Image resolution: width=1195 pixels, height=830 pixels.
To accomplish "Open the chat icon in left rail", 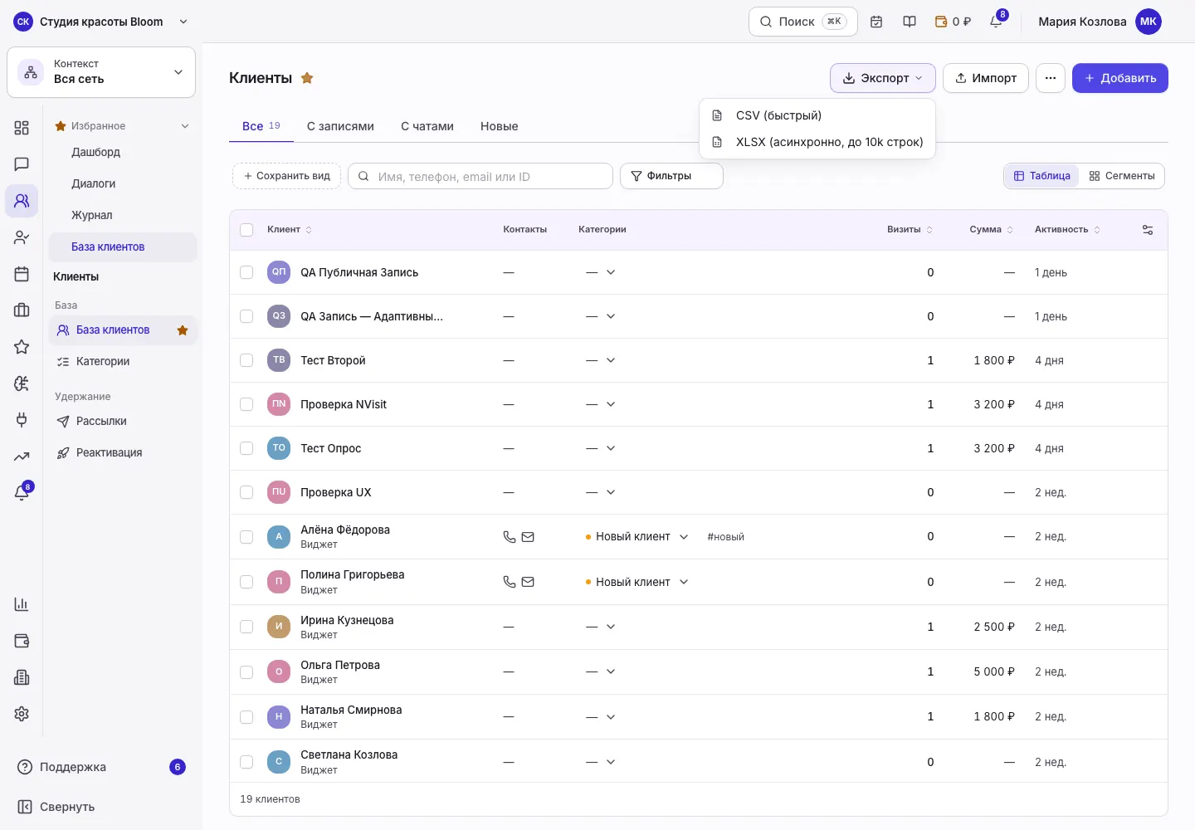I will click(22, 164).
